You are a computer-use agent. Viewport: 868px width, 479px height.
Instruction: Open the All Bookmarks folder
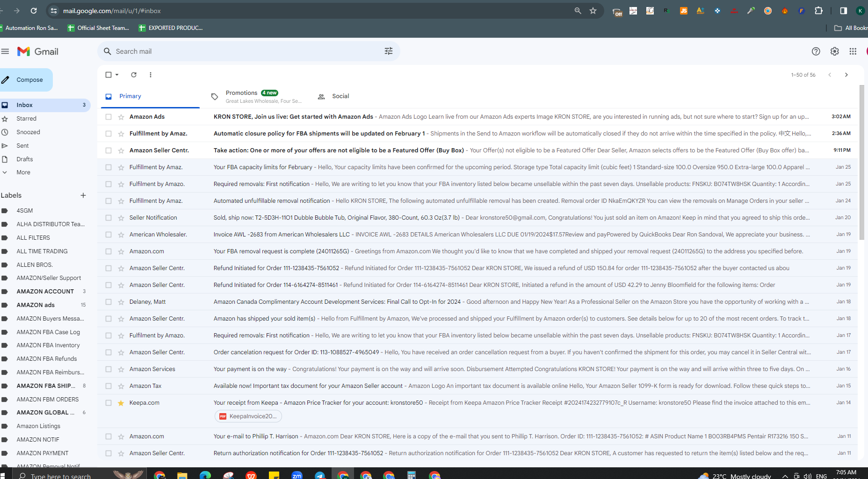tap(851, 28)
